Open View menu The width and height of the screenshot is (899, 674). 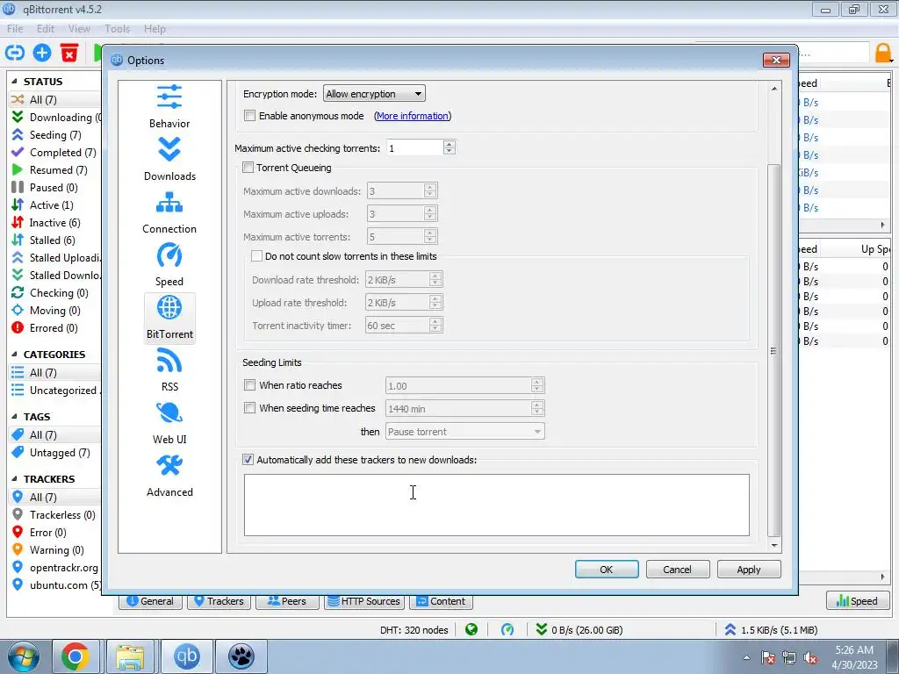pos(79,29)
